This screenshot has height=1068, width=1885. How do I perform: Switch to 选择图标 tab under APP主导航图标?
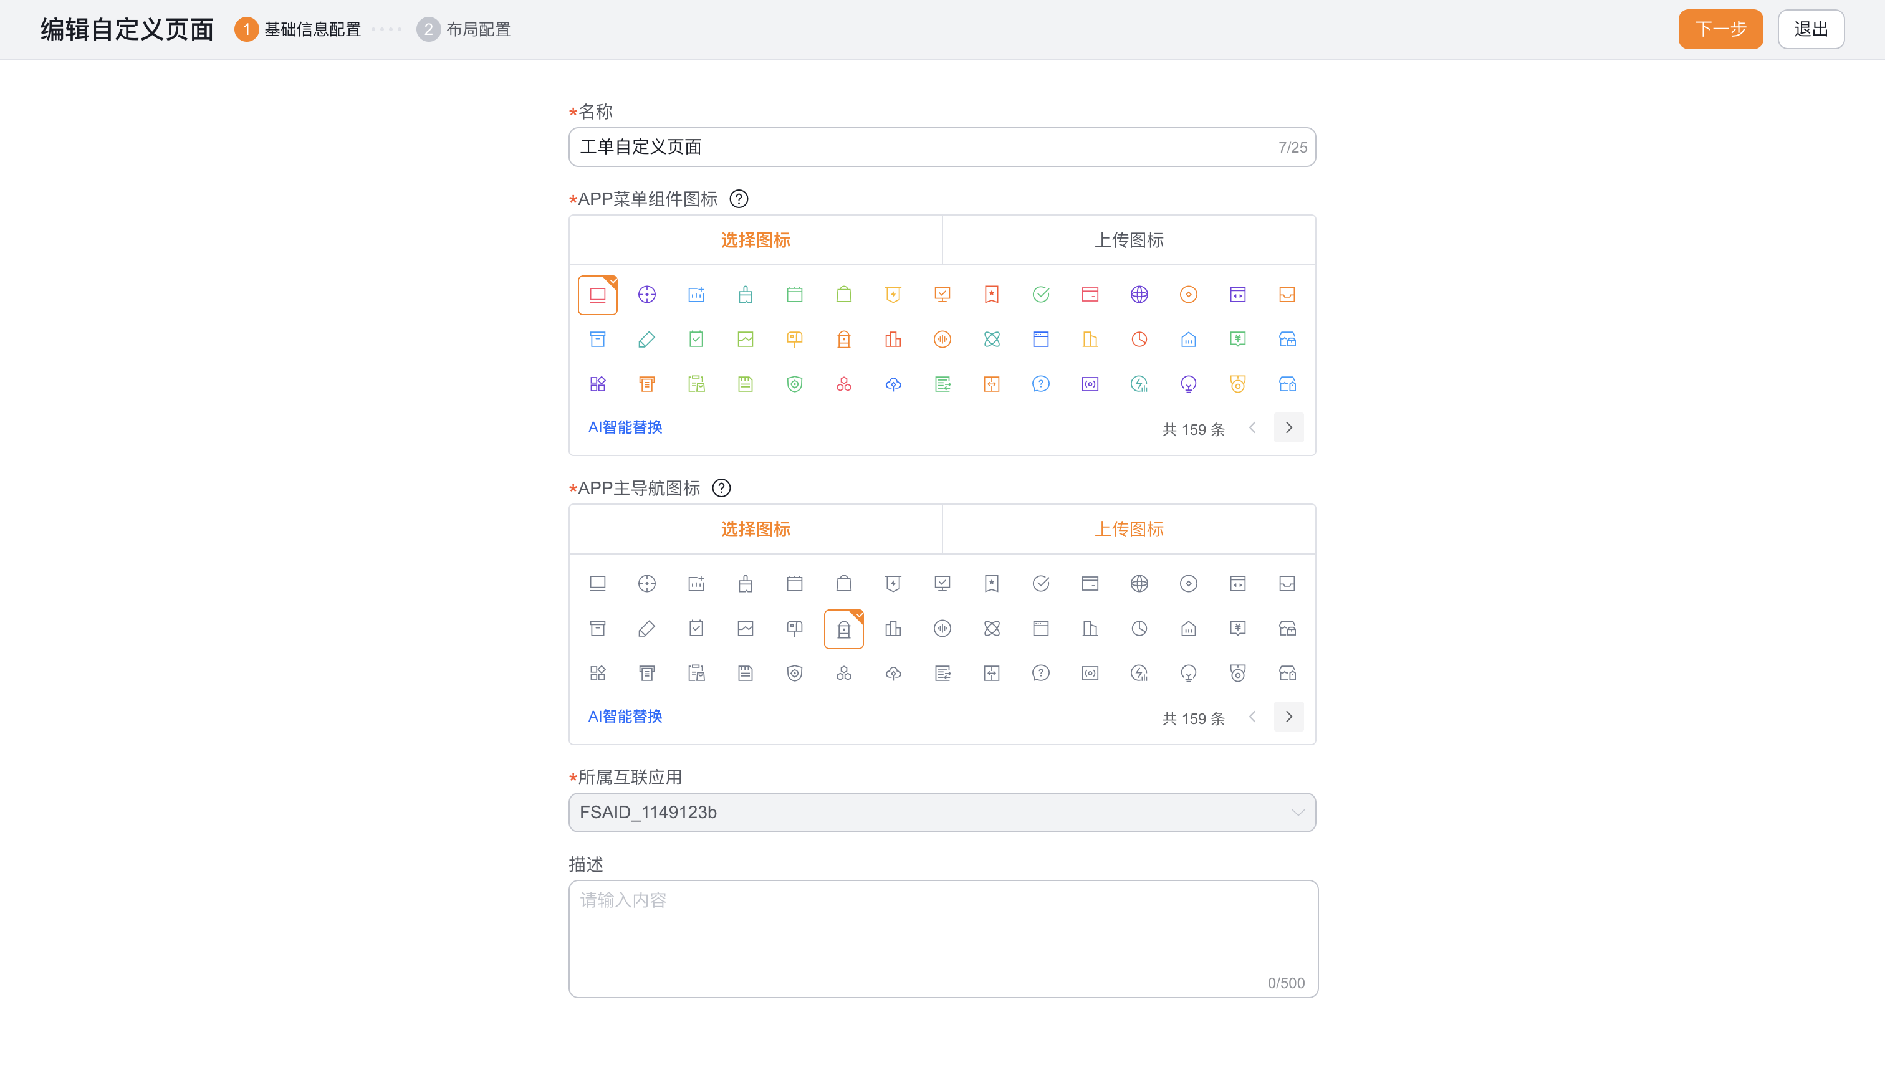tap(755, 529)
